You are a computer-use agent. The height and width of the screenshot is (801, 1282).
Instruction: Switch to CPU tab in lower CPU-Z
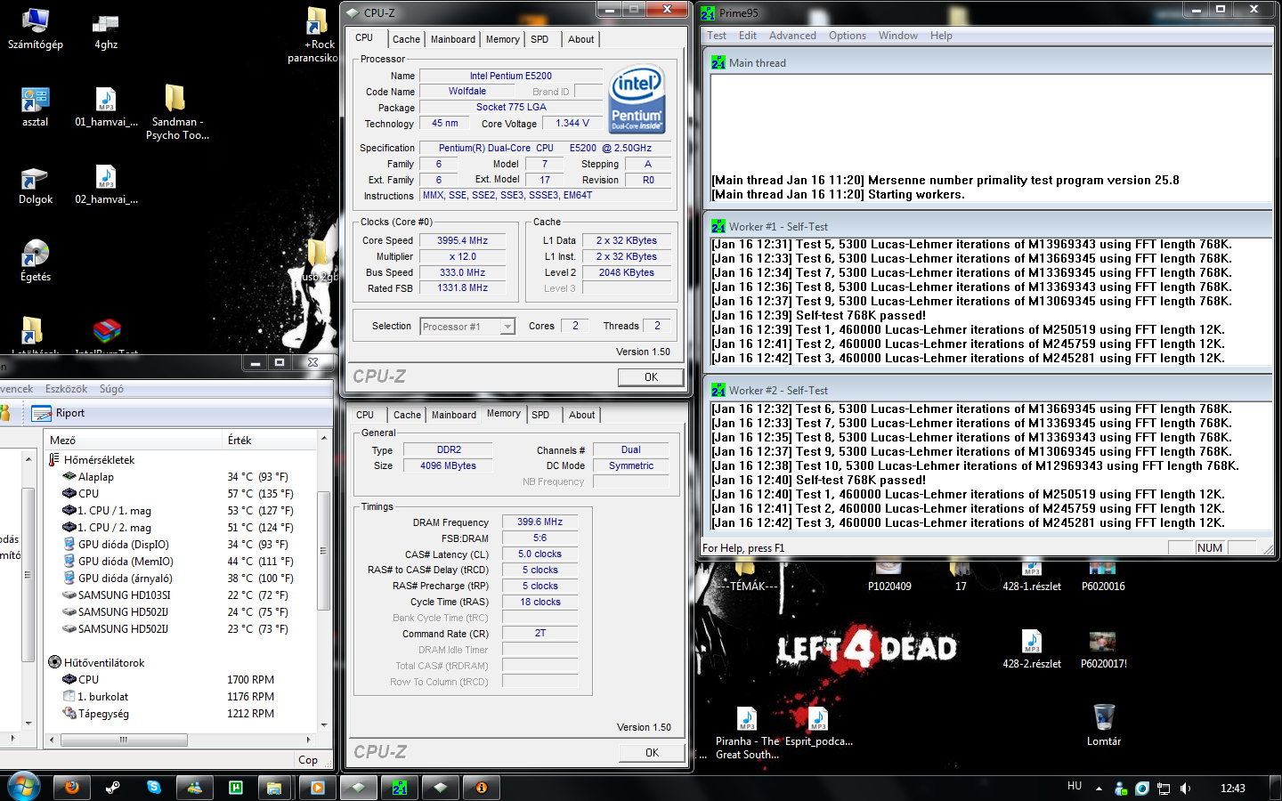point(365,415)
